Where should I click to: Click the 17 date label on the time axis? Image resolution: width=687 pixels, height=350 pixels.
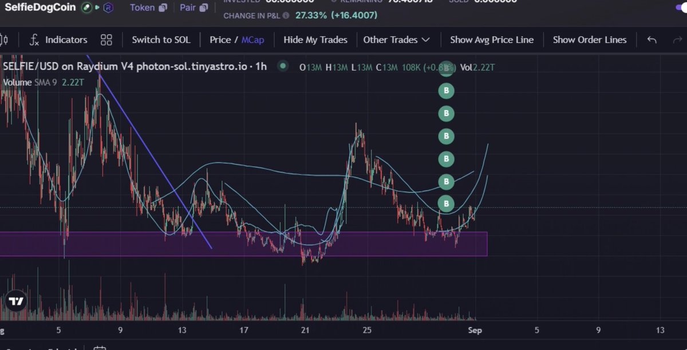244,330
